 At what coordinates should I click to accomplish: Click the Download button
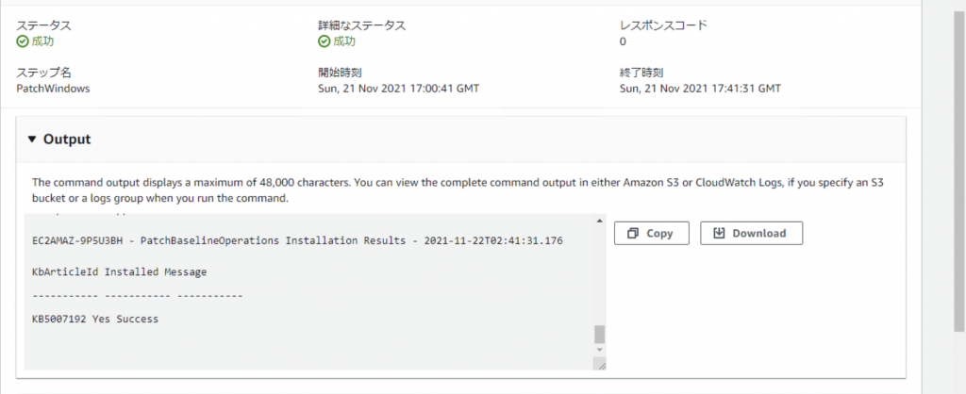[x=751, y=234]
